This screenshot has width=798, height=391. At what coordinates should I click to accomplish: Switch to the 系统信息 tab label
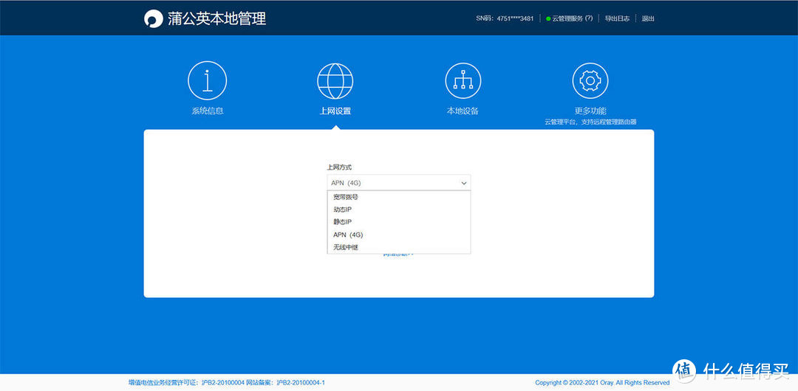point(207,111)
